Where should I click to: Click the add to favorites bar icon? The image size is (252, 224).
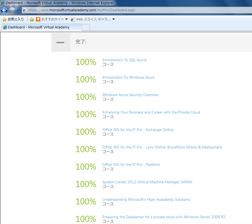[32, 19]
